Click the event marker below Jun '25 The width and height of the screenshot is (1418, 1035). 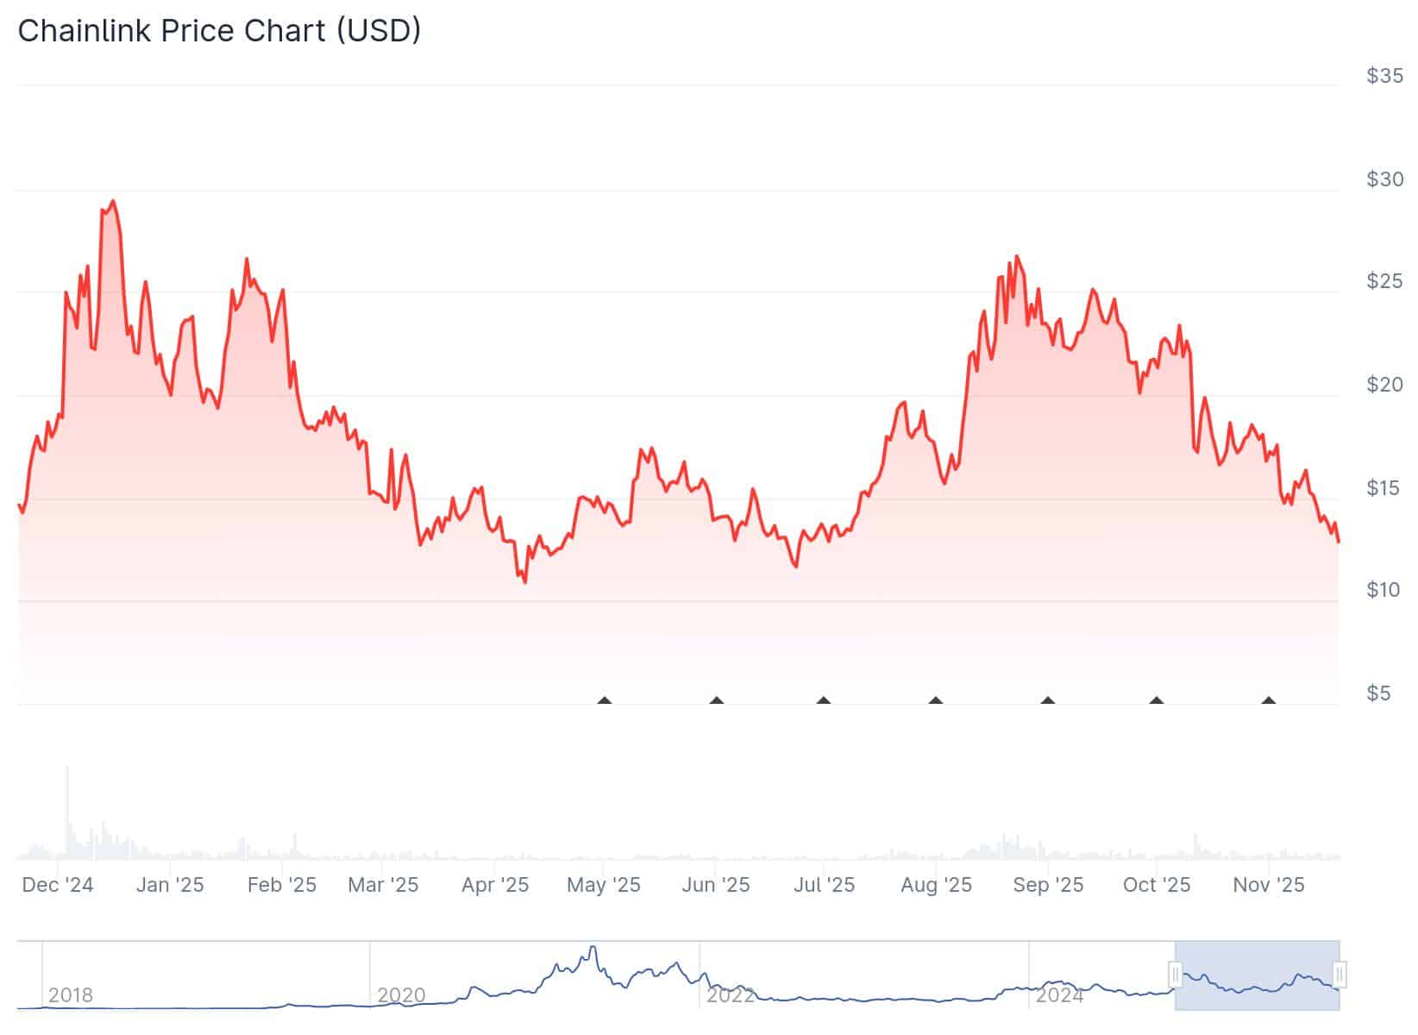click(717, 701)
